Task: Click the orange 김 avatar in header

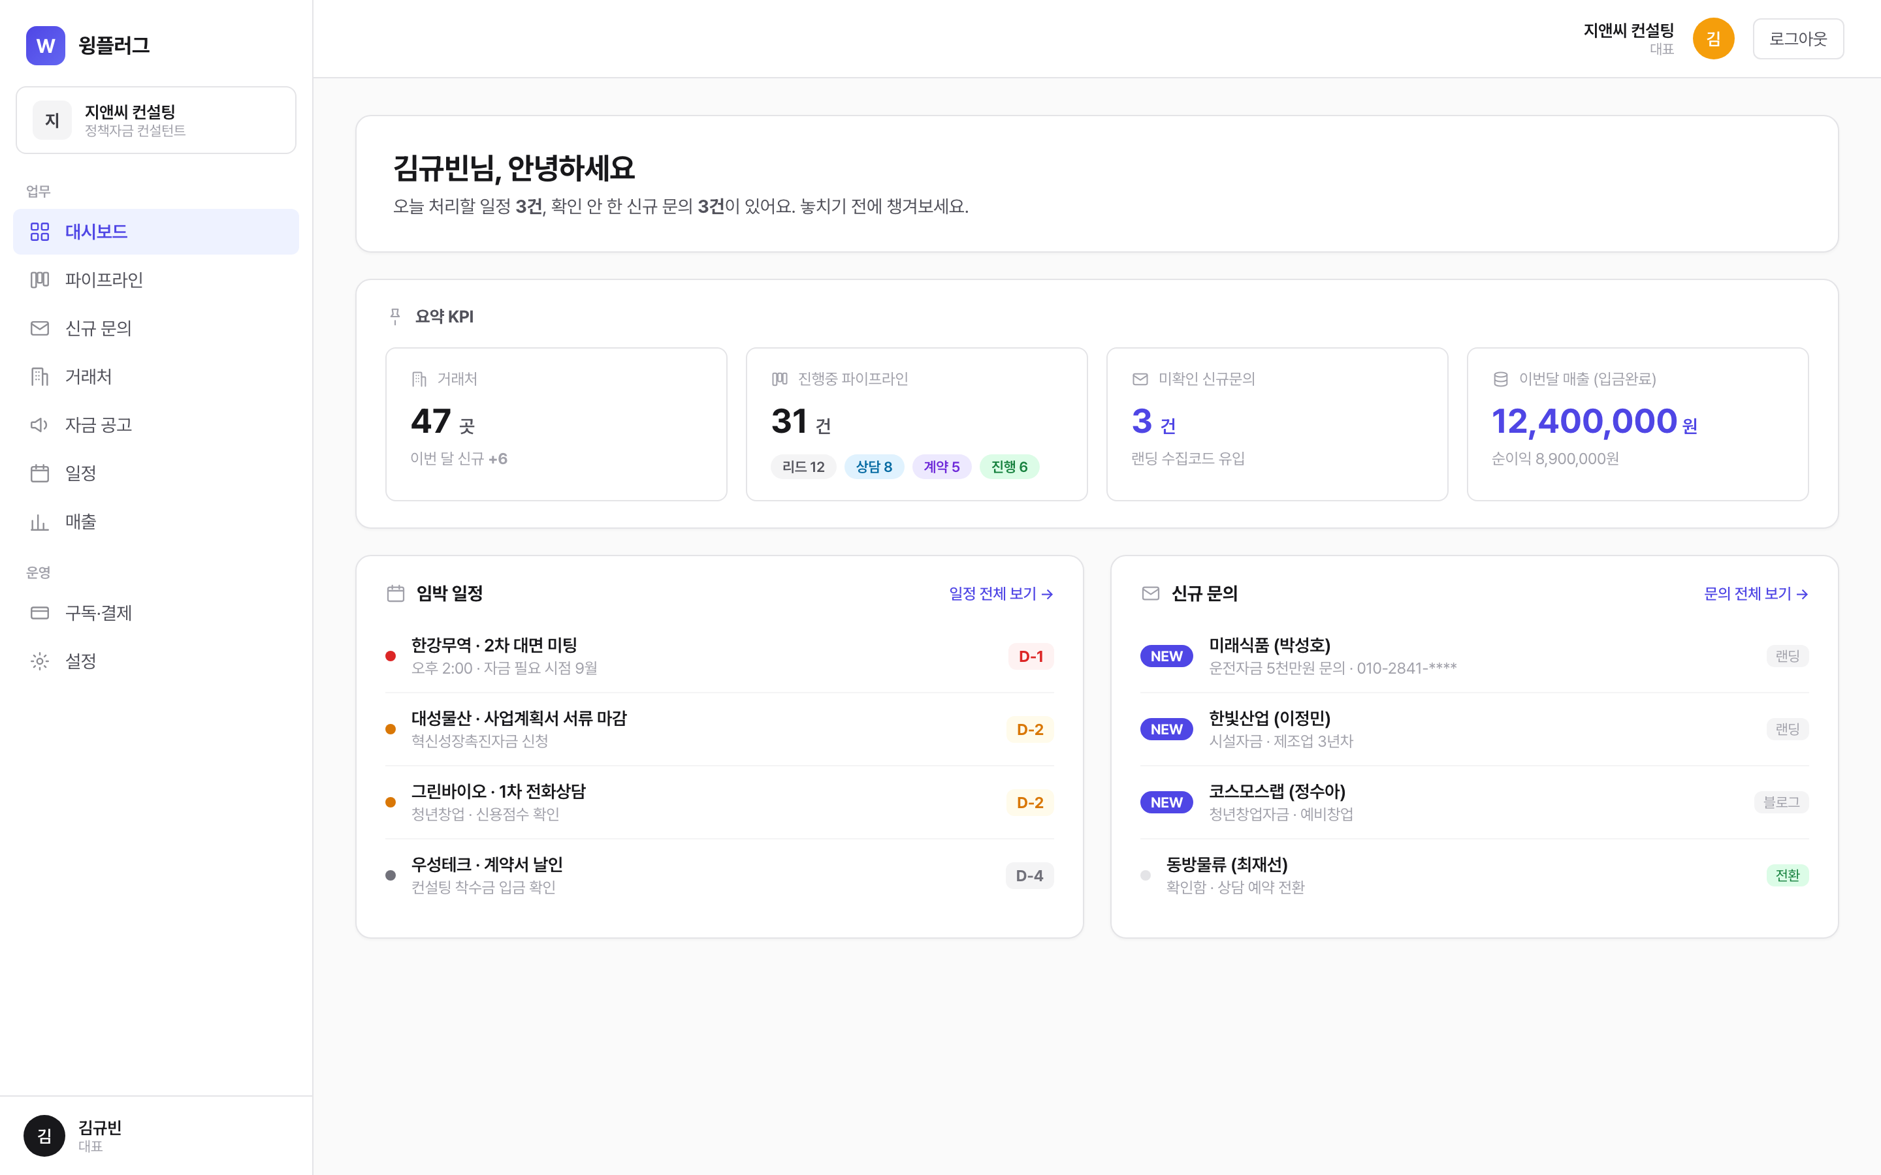Action: tap(1713, 39)
